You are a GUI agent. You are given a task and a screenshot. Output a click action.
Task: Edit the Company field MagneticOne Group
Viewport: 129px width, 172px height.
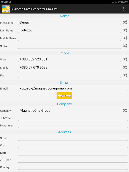tap(70, 111)
